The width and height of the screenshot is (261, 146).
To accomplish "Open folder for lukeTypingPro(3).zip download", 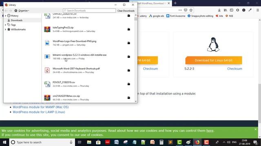I will (129, 29).
